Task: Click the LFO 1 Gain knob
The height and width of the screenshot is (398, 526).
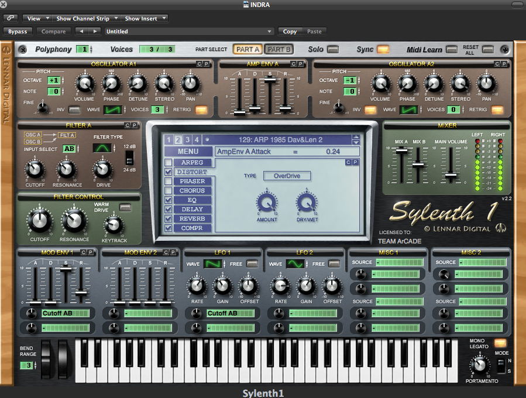Action: pos(222,286)
